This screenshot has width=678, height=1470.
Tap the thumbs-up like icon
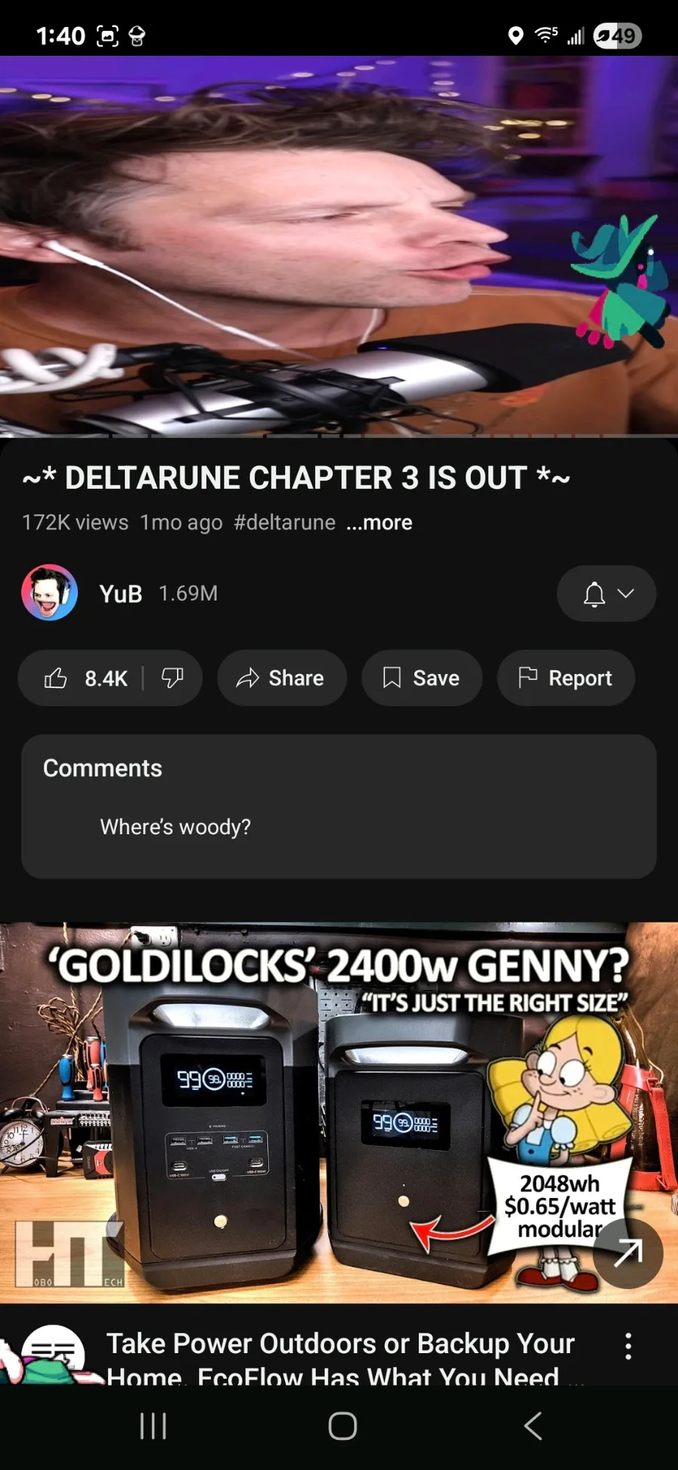56,678
